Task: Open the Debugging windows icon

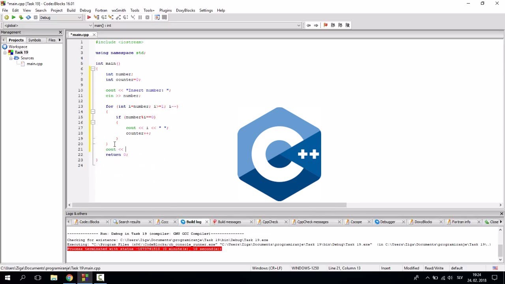Action: tap(157, 17)
